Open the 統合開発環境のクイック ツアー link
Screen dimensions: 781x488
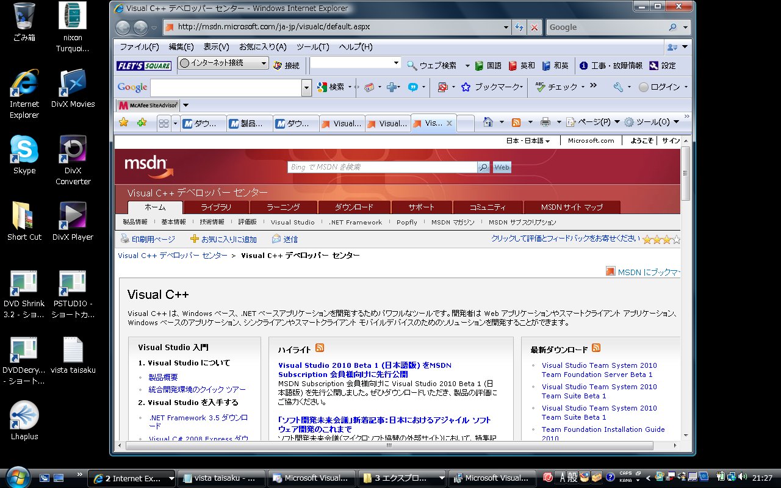click(197, 390)
